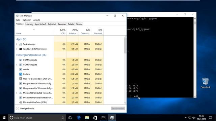Select the Prozesse tab

point(20,24)
